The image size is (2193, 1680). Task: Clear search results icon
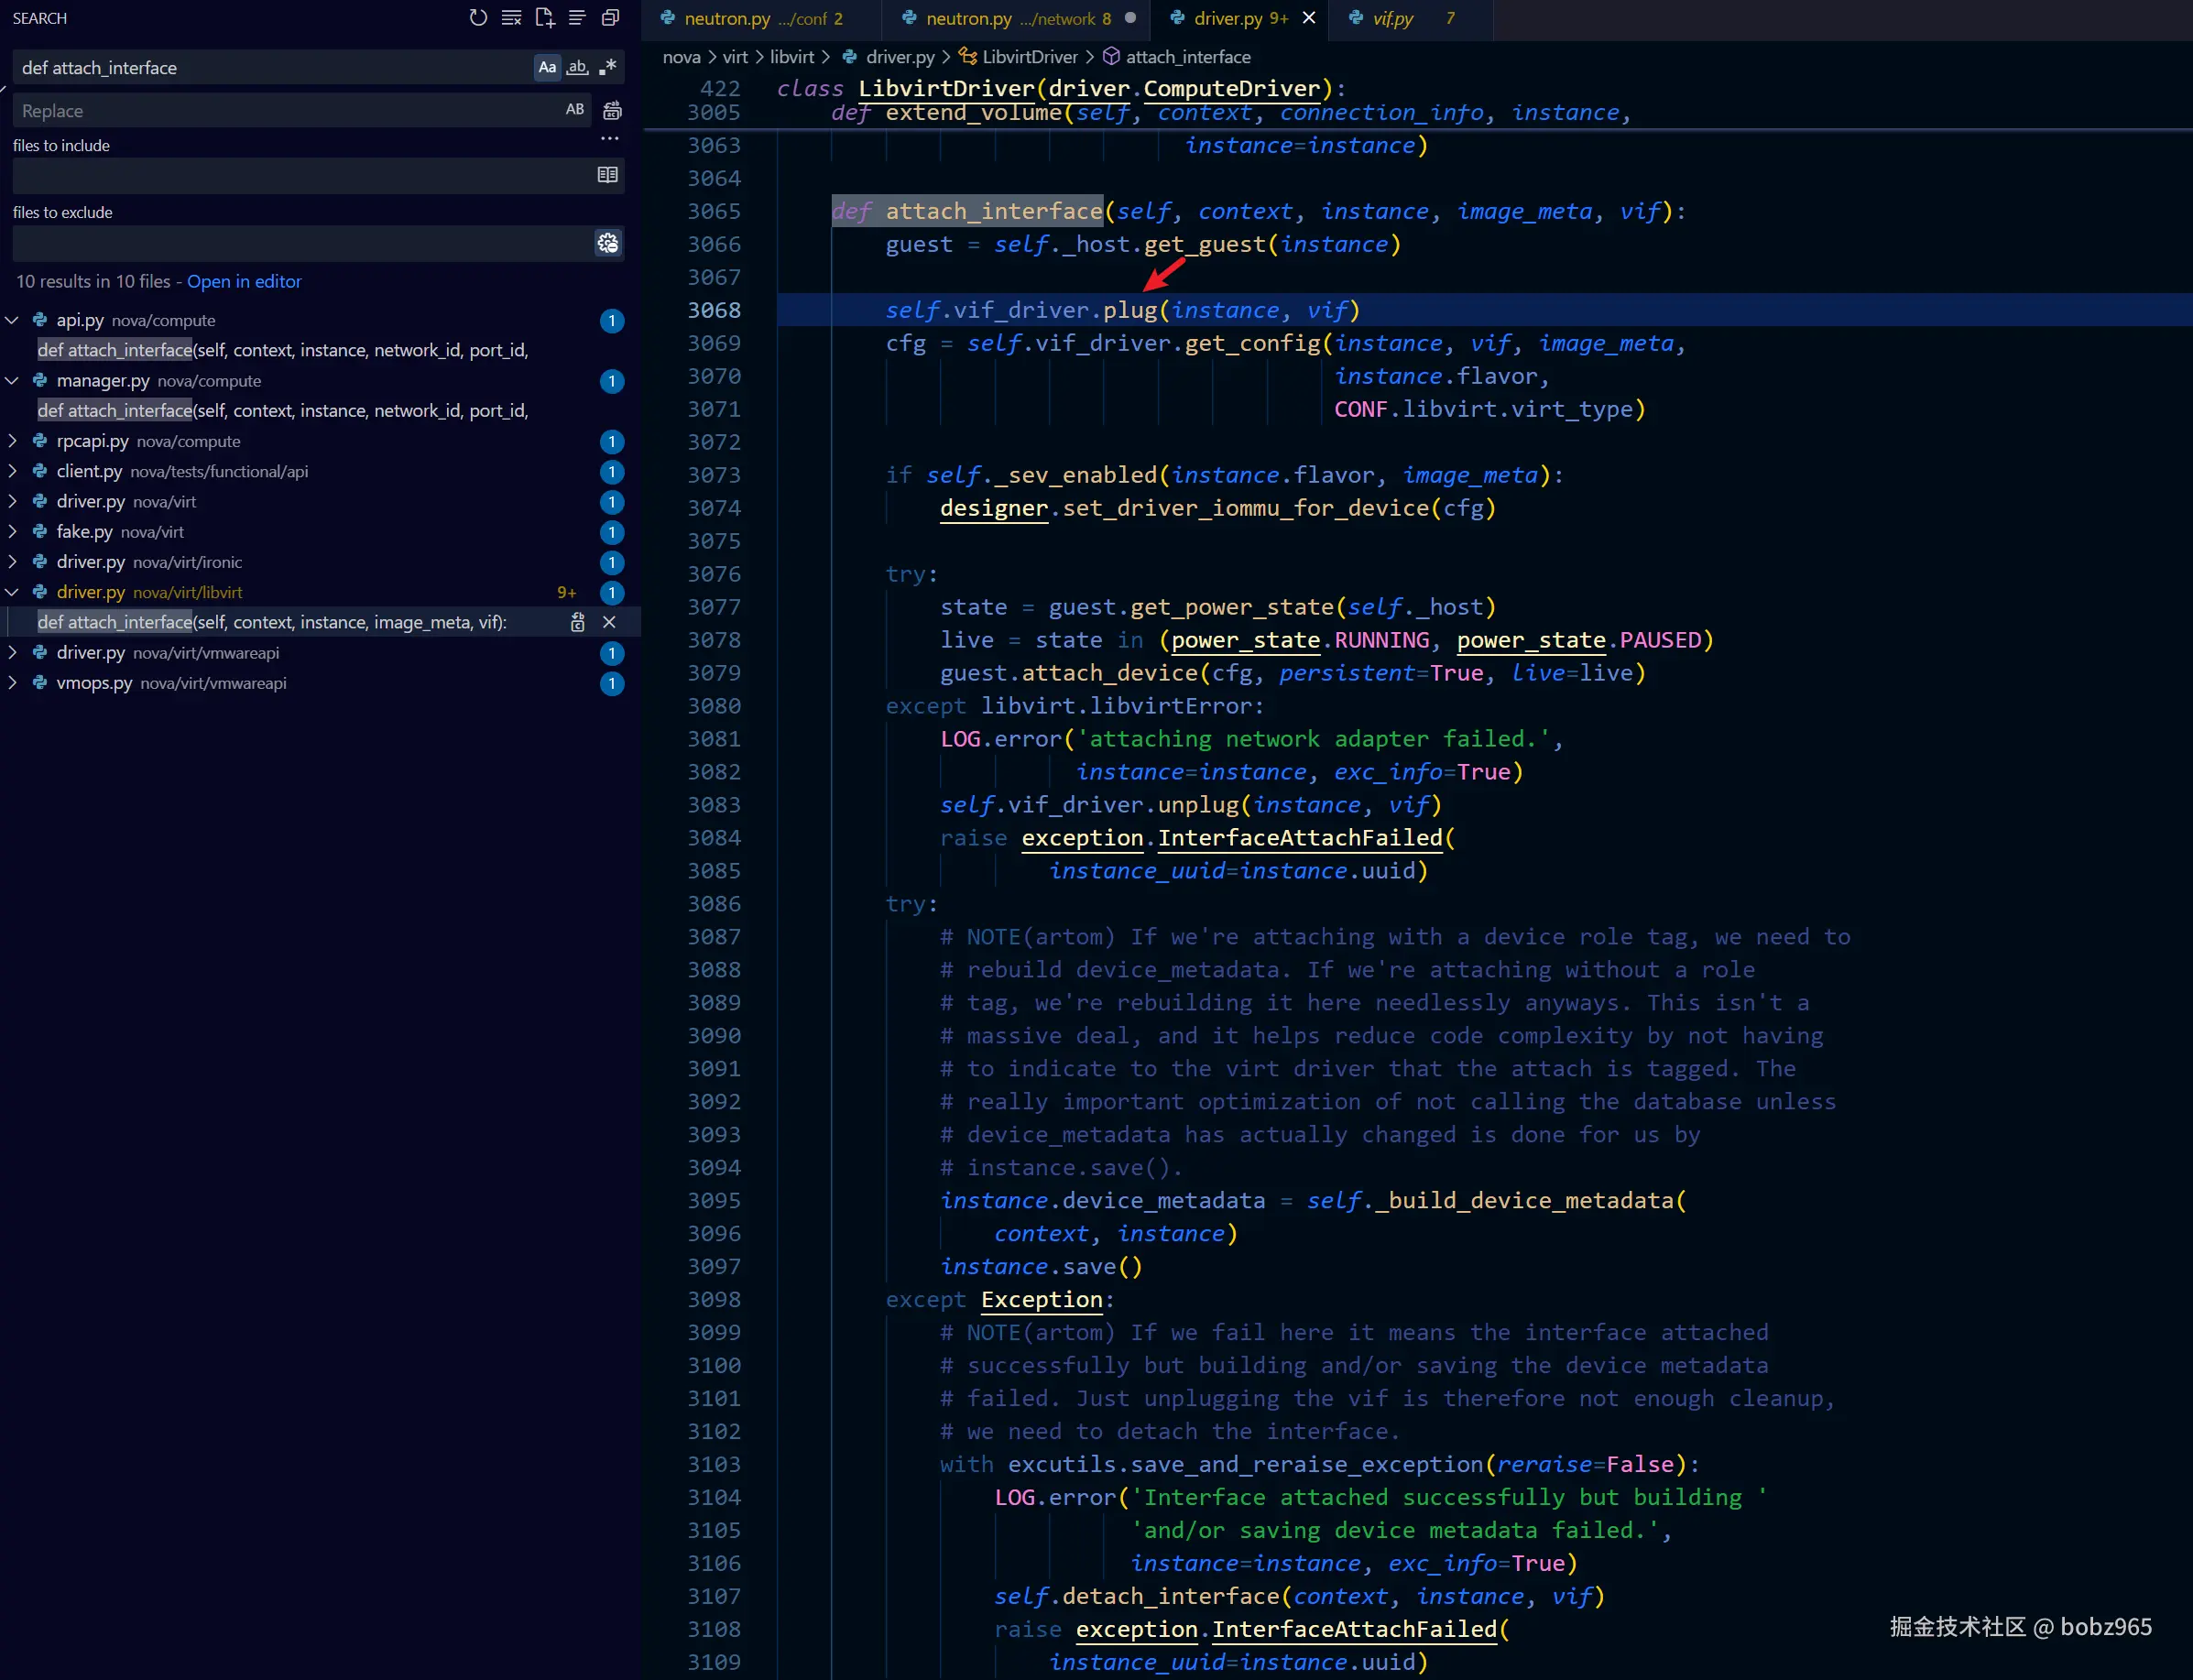[511, 18]
